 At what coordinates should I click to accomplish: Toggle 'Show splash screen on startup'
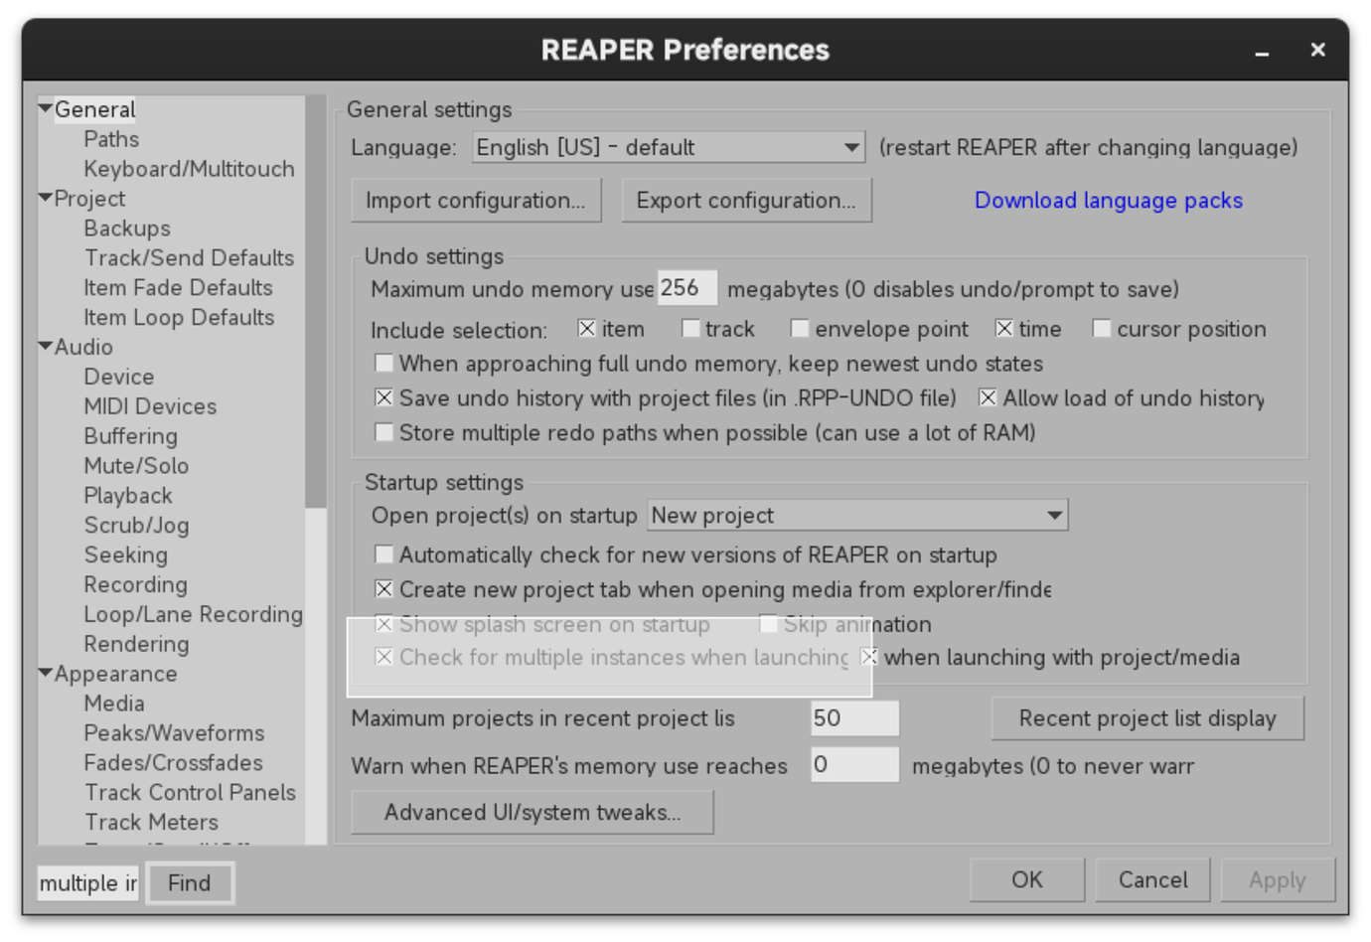coord(383,624)
